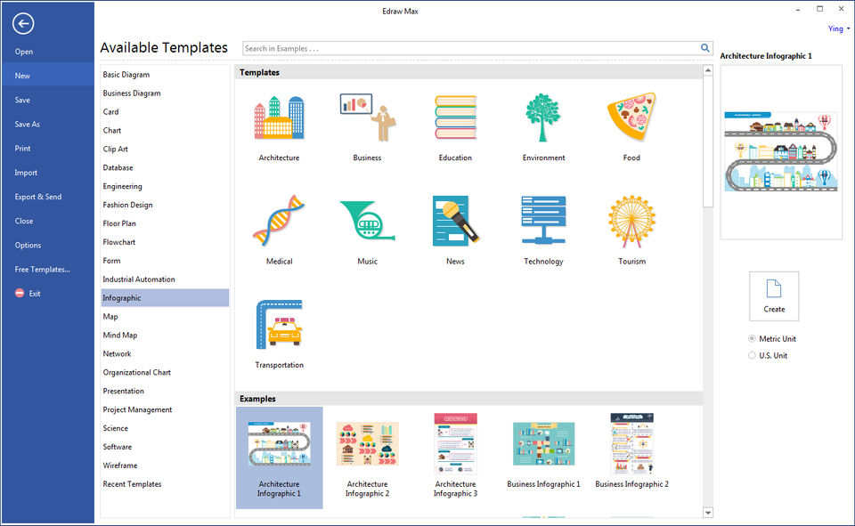This screenshot has width=855, height=526.
Task: Select the Education books icon
Action: 455,117
